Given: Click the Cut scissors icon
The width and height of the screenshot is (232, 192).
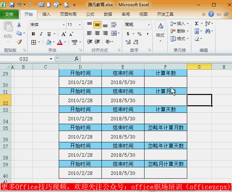Looking at the screenshot, I should 19,25.
